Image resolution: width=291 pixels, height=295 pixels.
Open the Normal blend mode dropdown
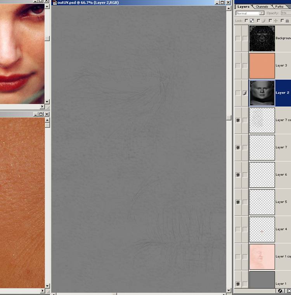250,13
